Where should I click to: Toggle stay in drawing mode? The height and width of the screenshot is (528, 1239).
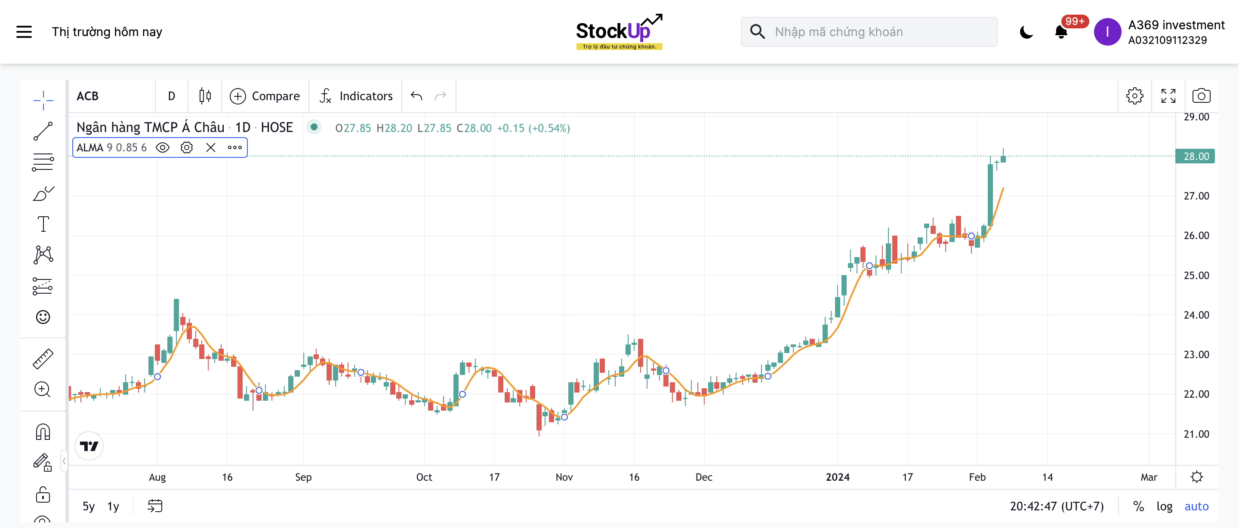click(x=43, y=463)
